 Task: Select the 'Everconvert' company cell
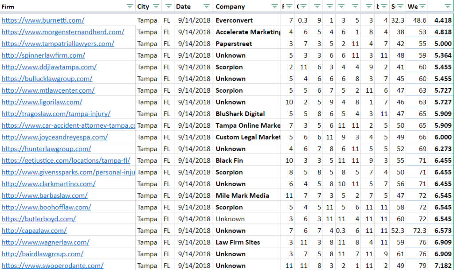(247, 20)
